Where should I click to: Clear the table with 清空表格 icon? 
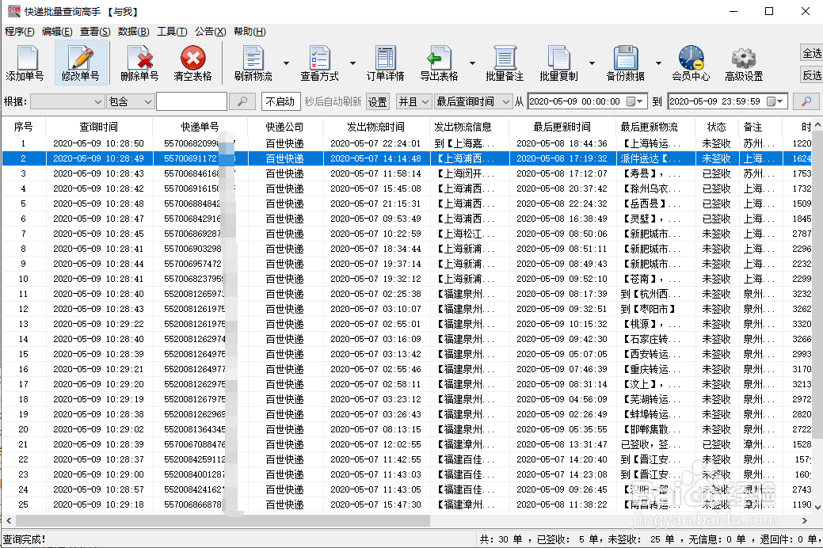192,63
